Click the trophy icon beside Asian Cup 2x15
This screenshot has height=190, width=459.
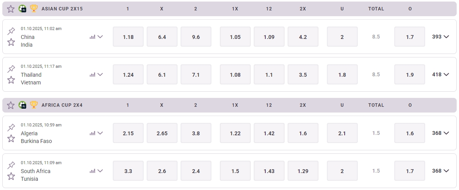(x=34, y=8)
